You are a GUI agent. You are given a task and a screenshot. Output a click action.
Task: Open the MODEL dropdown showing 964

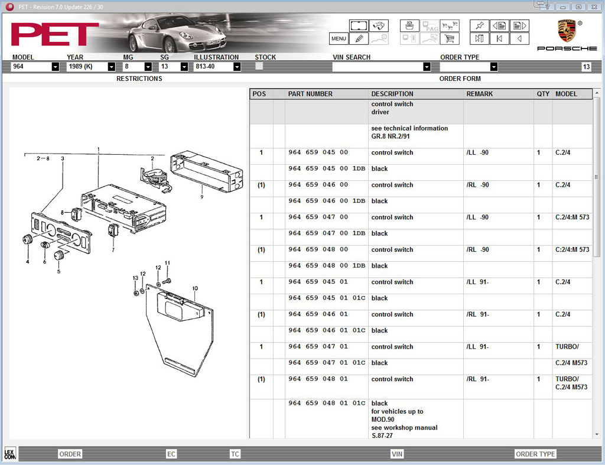pos(55,67)
